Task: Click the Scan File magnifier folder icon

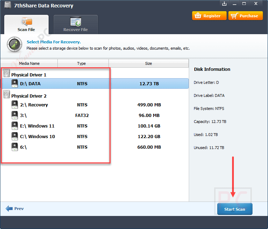Action: [26, 21]
